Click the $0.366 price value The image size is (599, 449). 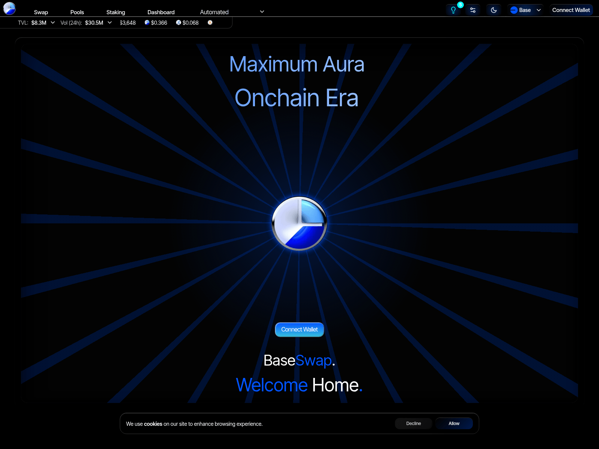(x=159, y=23)
